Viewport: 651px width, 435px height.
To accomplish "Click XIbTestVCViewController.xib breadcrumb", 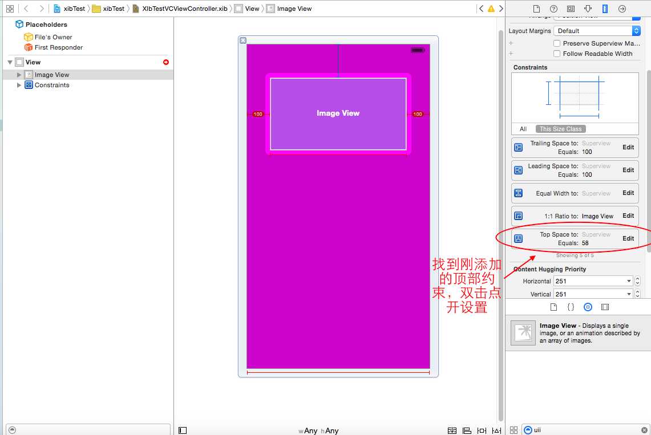I will pos(180,9).
